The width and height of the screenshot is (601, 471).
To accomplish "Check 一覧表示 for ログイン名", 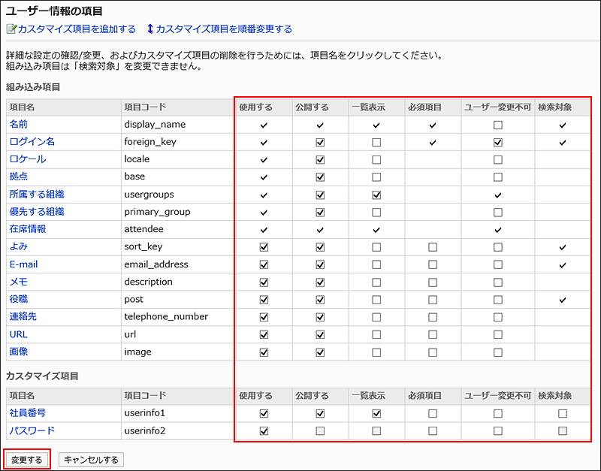I will click(376, 142).
